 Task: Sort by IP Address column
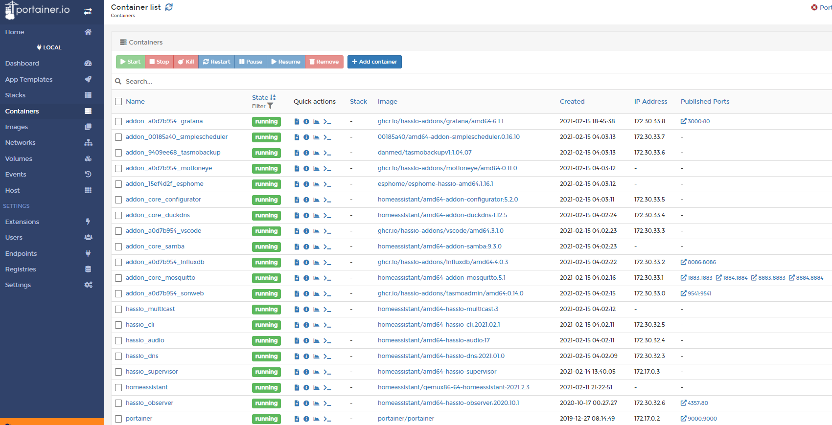[650, 102]
